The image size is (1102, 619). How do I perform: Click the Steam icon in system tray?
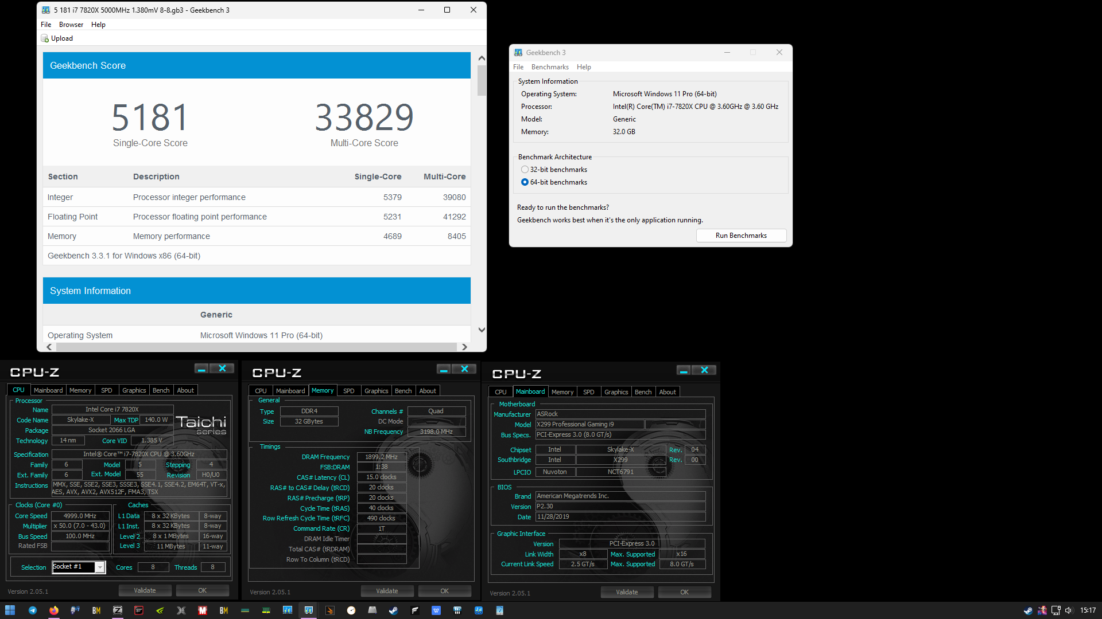coord(1029,610)
